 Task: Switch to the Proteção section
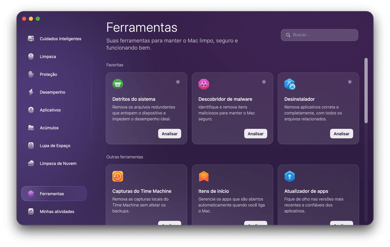tap(48, 74)
